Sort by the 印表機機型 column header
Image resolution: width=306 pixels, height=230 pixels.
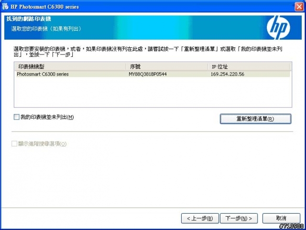[x=70, y=66]
